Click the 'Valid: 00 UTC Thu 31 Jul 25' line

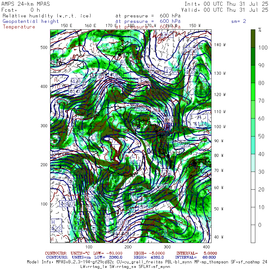(x=225, y=10)
